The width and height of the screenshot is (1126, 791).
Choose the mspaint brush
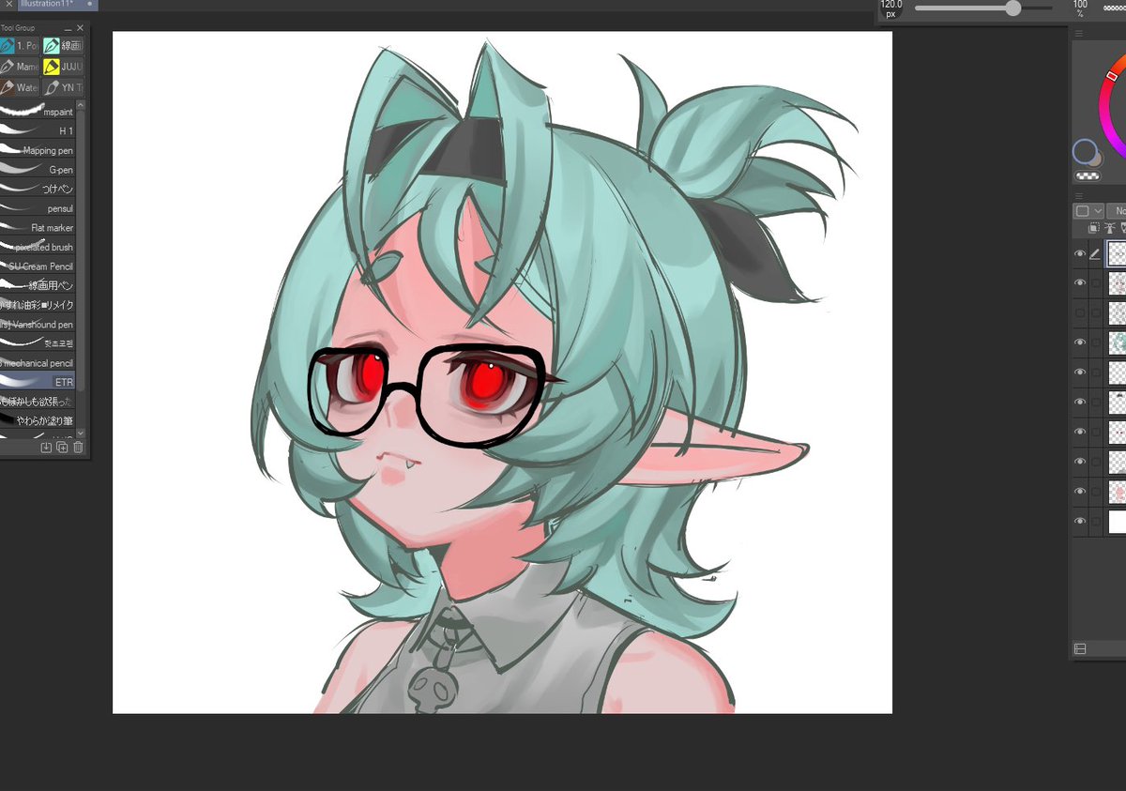tap(38, 112)
